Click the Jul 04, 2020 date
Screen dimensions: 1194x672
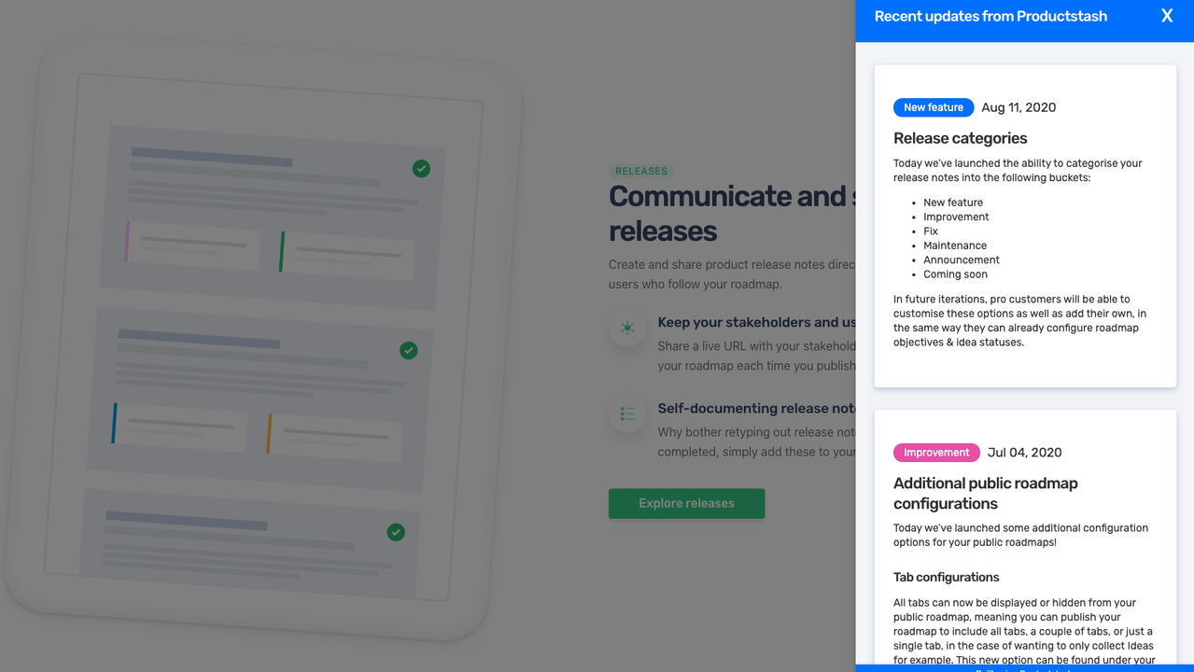(1024, 453)
